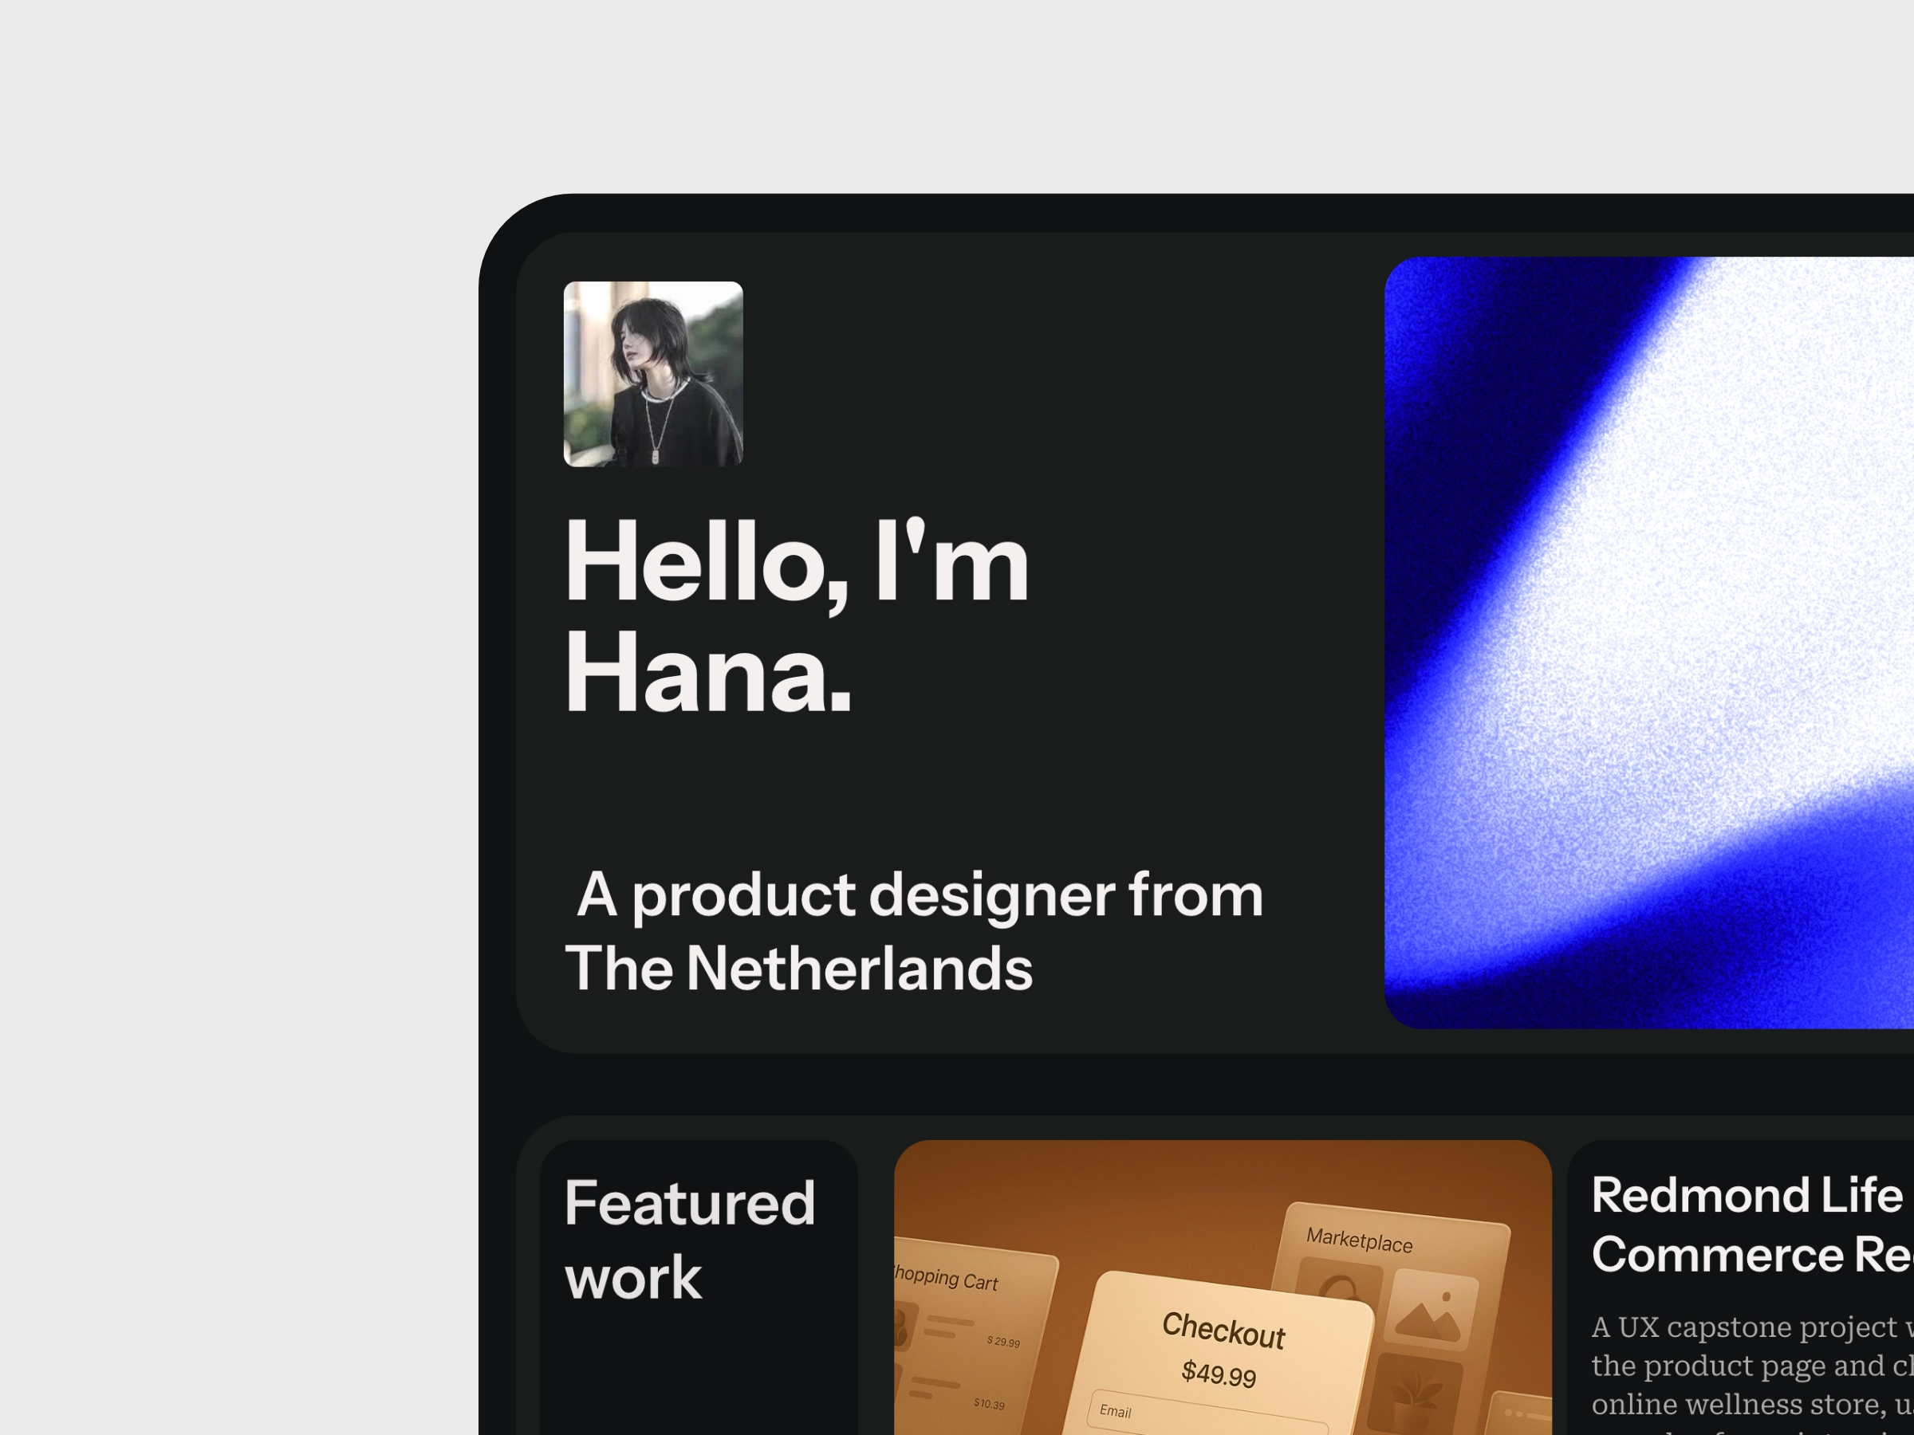Viewport: 1914px width, 1435px height.
Task: Click the Email field in checkout preview
Action: [x=1208, y=1415]
